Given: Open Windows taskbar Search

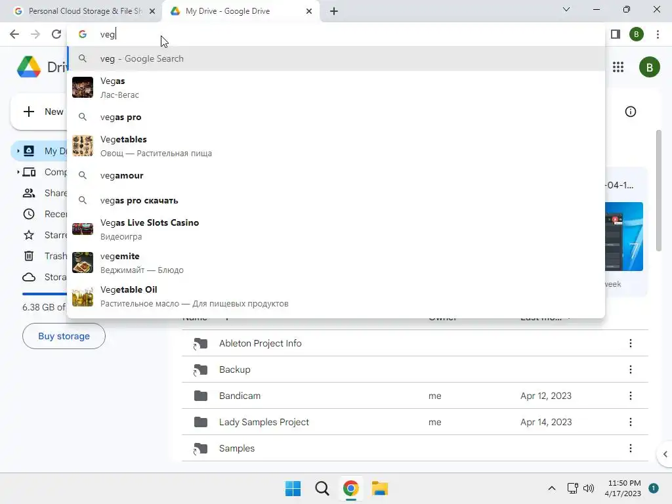Looking at the screenshot, I should [x=322, y=488].
